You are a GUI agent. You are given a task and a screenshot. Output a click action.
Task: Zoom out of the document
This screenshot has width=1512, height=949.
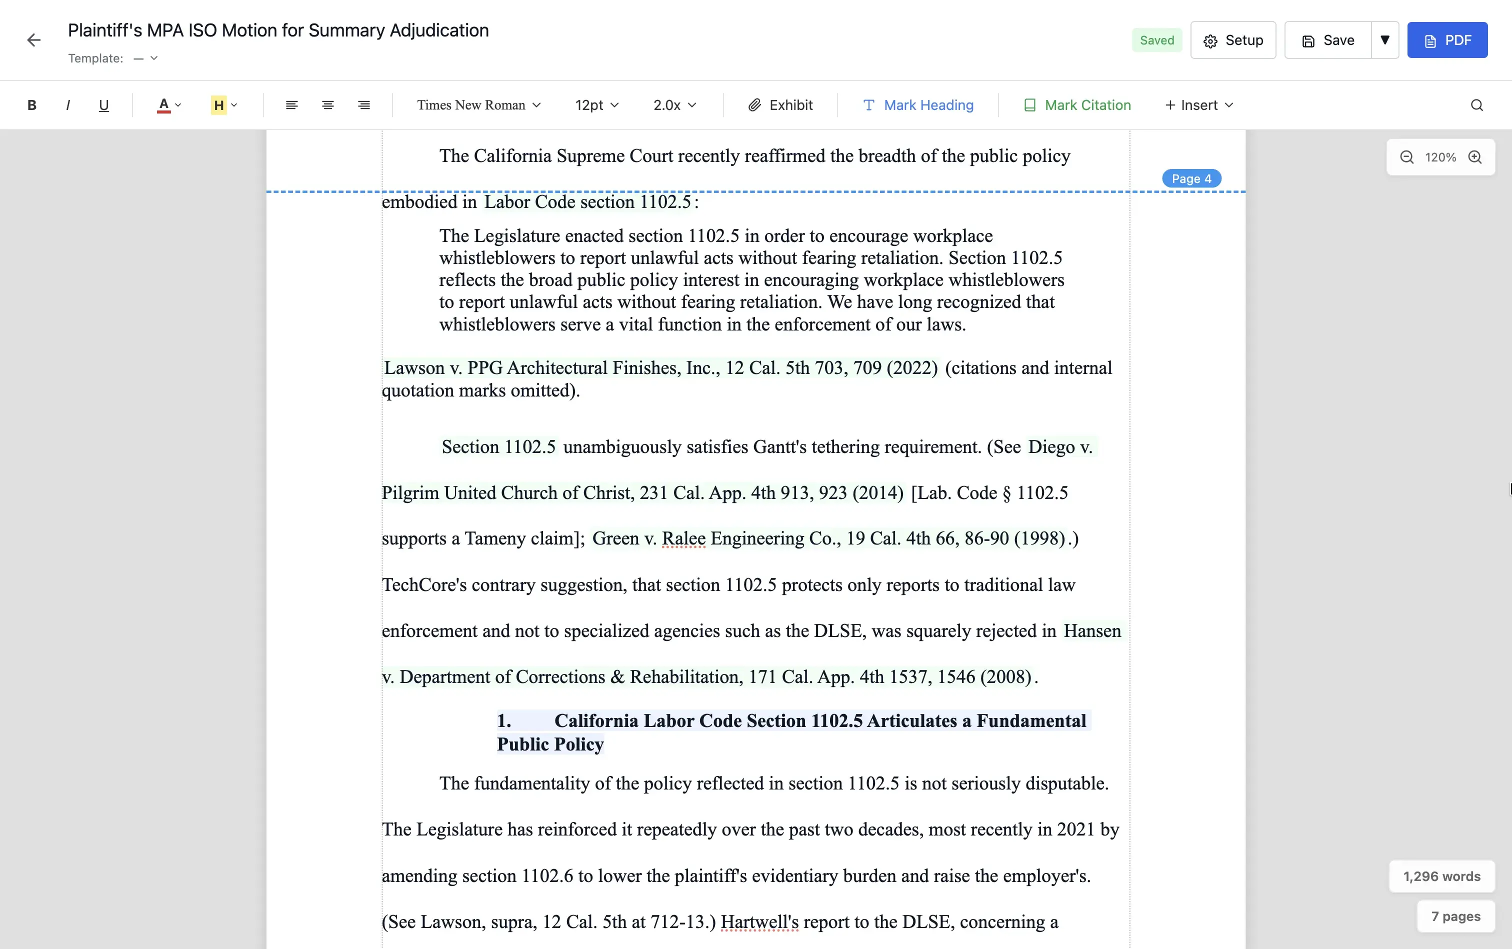[1407, 157]
